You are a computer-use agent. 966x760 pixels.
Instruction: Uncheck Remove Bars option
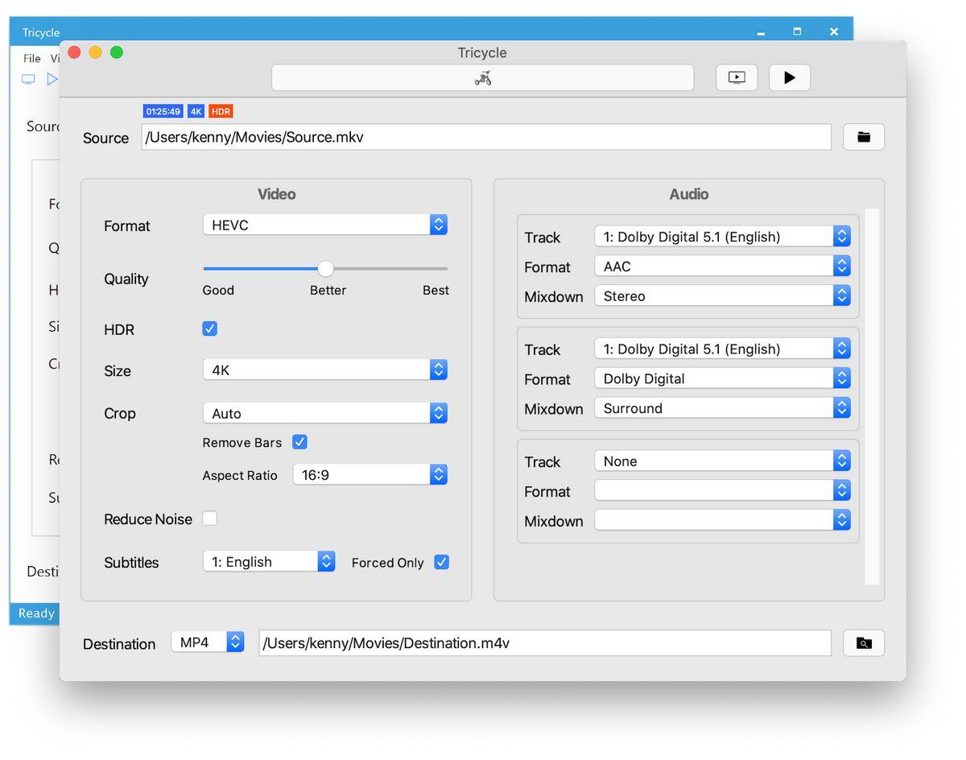[299, 442]
